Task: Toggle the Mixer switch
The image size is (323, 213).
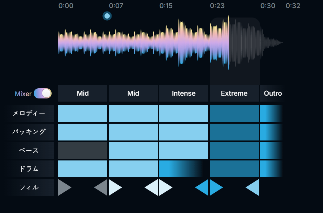Action: click(43, 94)
